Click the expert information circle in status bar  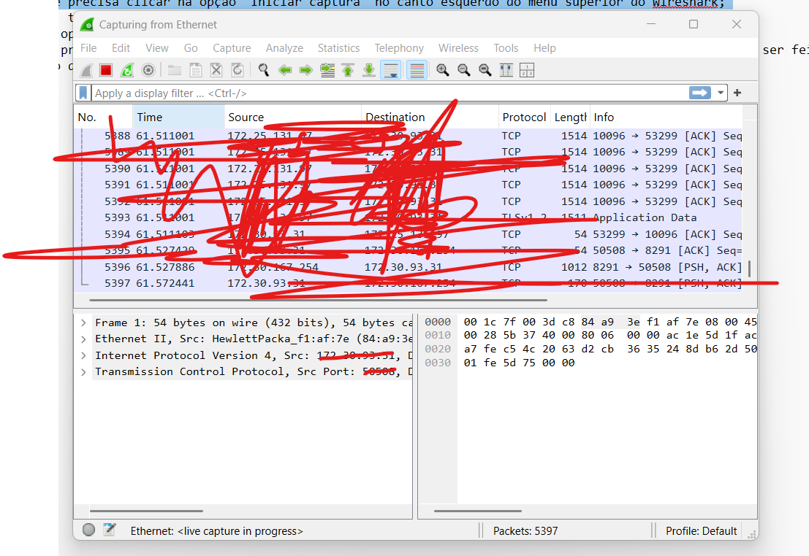click(88, 530)
